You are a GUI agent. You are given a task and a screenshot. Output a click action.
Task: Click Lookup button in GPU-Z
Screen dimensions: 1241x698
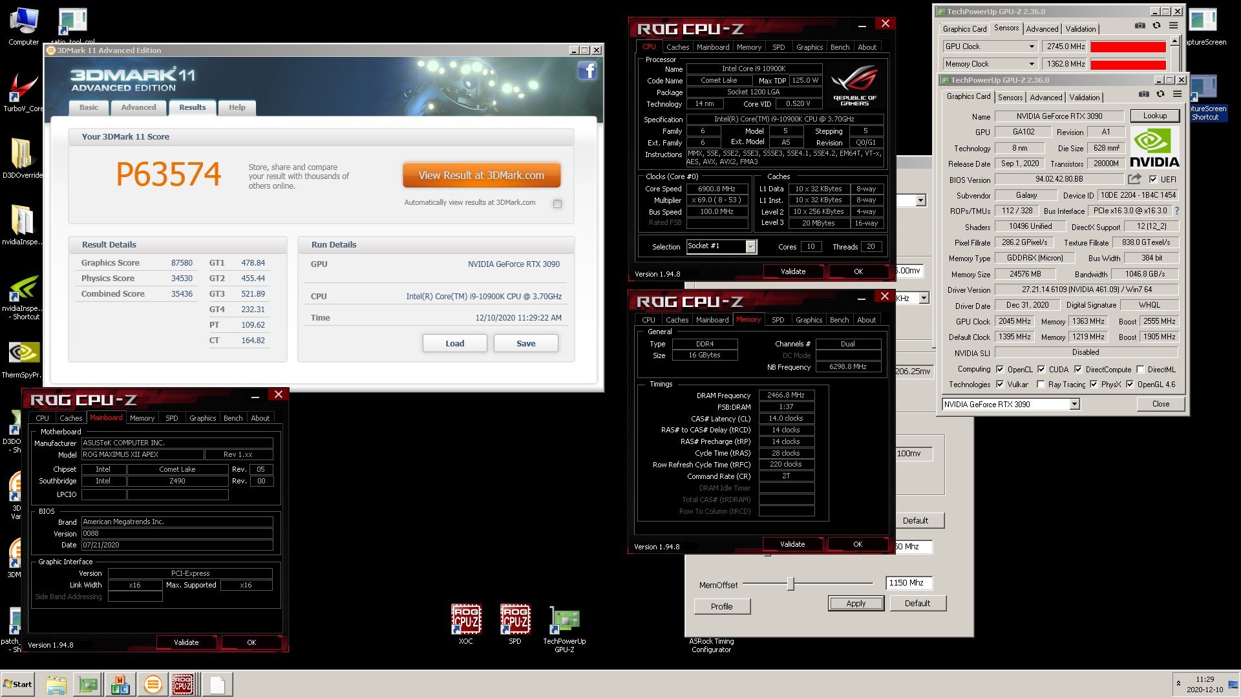(x=1154, y=116)
